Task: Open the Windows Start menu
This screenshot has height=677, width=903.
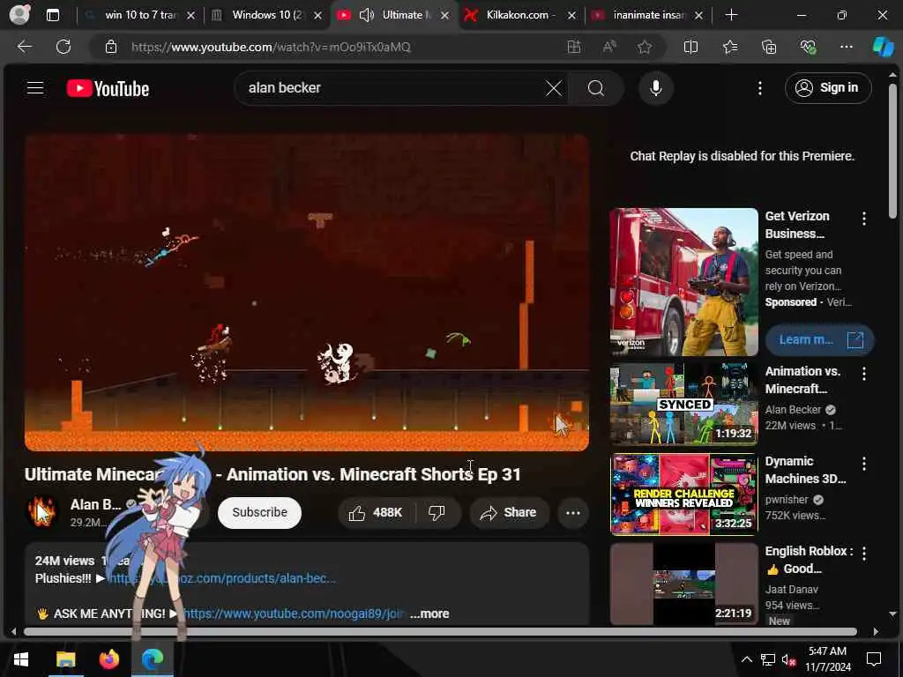Action: click(x=21, y=659)
